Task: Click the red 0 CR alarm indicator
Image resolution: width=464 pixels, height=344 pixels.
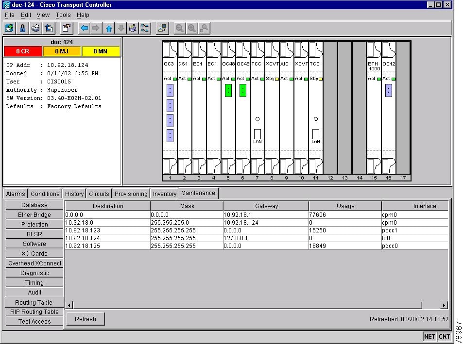Action: tap(23, 51)
